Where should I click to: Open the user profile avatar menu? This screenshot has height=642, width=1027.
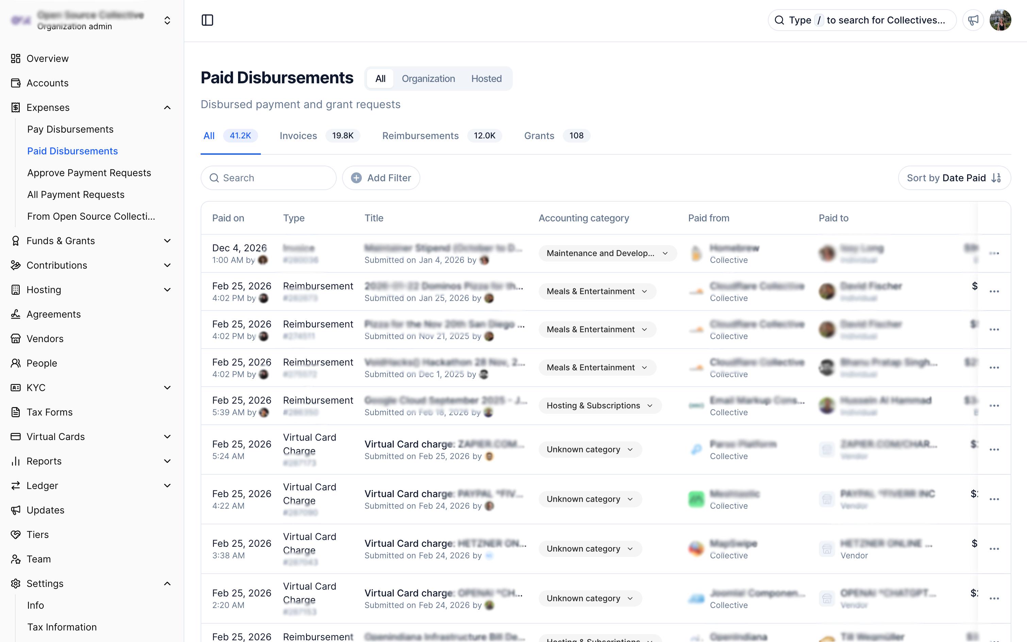tap(1000, 20)
